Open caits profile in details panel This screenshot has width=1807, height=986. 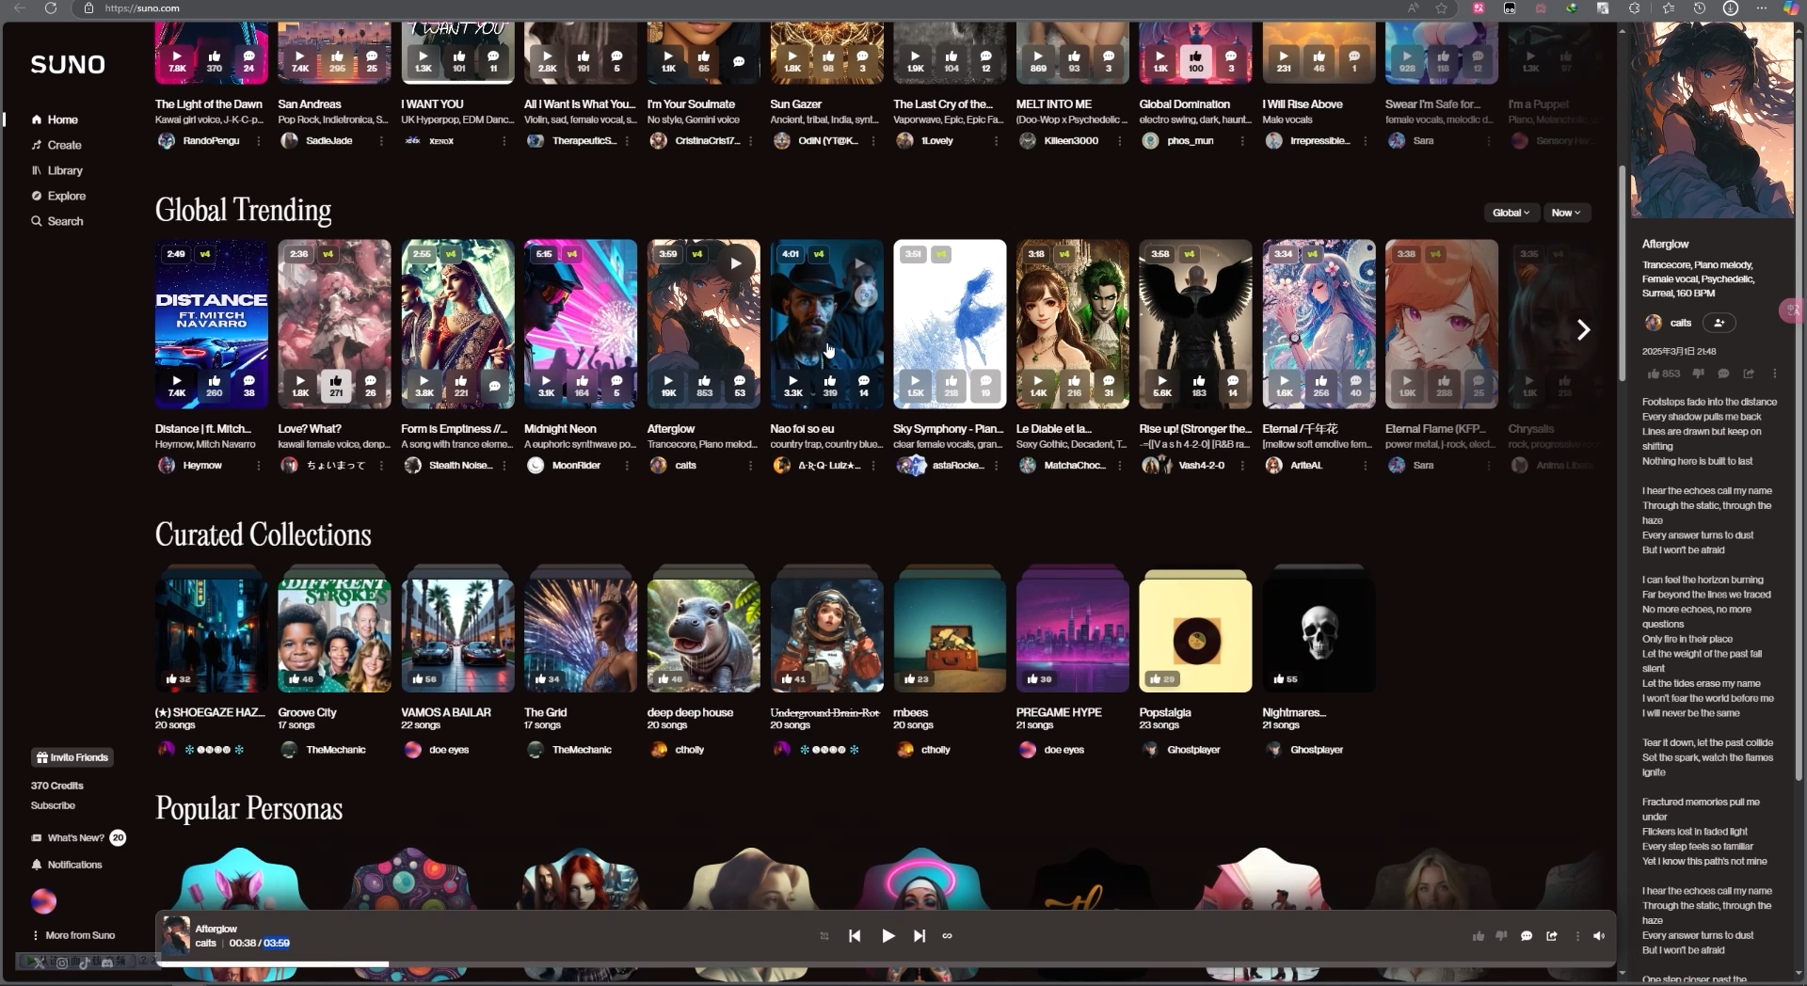click(1668, 323)
